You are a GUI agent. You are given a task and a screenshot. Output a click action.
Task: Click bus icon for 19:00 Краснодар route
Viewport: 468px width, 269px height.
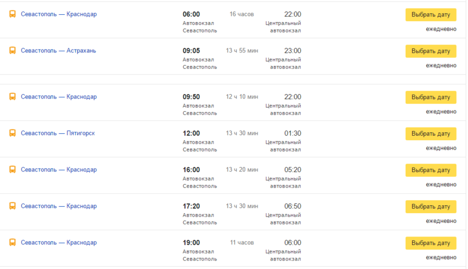(x=12, y=242)
